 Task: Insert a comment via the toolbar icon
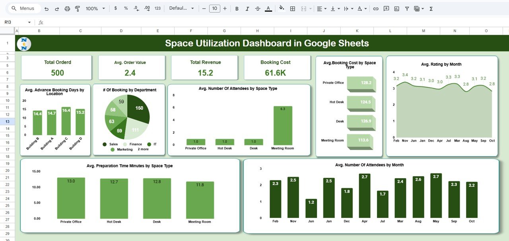click(386, 8)
